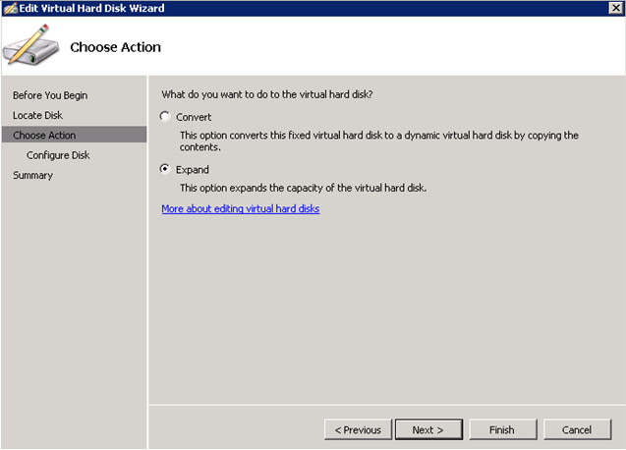Open the Summary step
The width and height of the screenshot is (626, 450).
(x=33, y=175)
